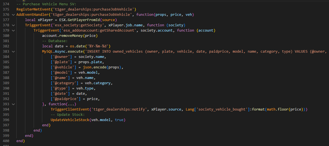This screenshot has width=329, height=146.
Task: Collapse the function(...) callback on line 393
Action: coord(13,104)
